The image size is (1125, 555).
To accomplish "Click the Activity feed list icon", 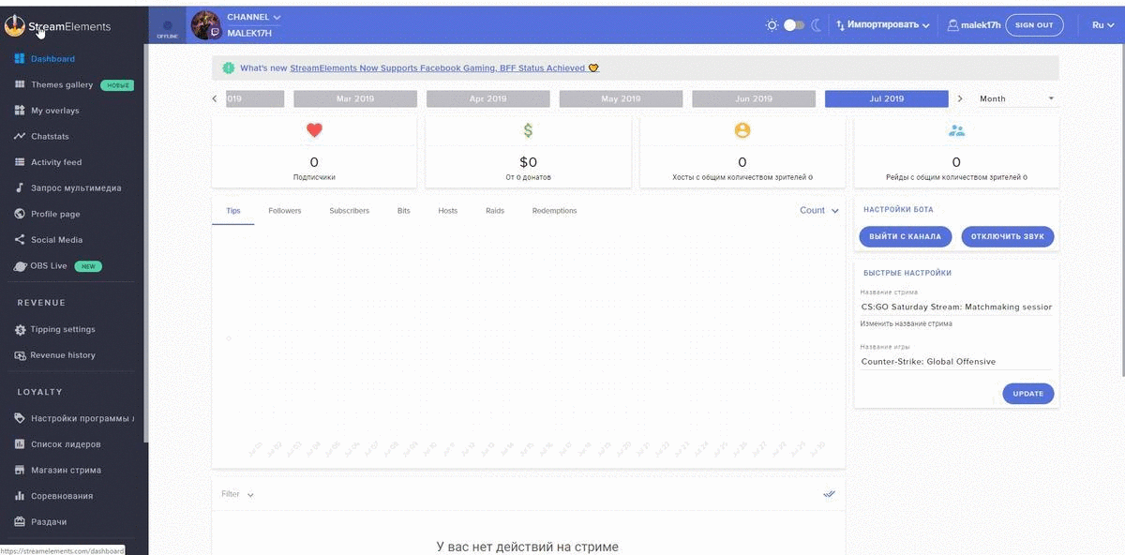I will point(20,162).
